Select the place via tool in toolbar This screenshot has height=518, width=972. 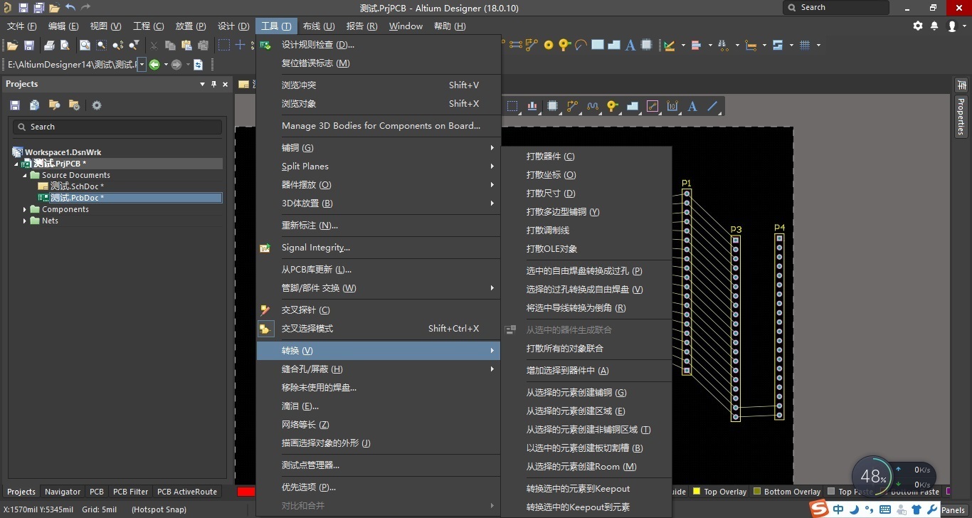[x=549, y=45]
